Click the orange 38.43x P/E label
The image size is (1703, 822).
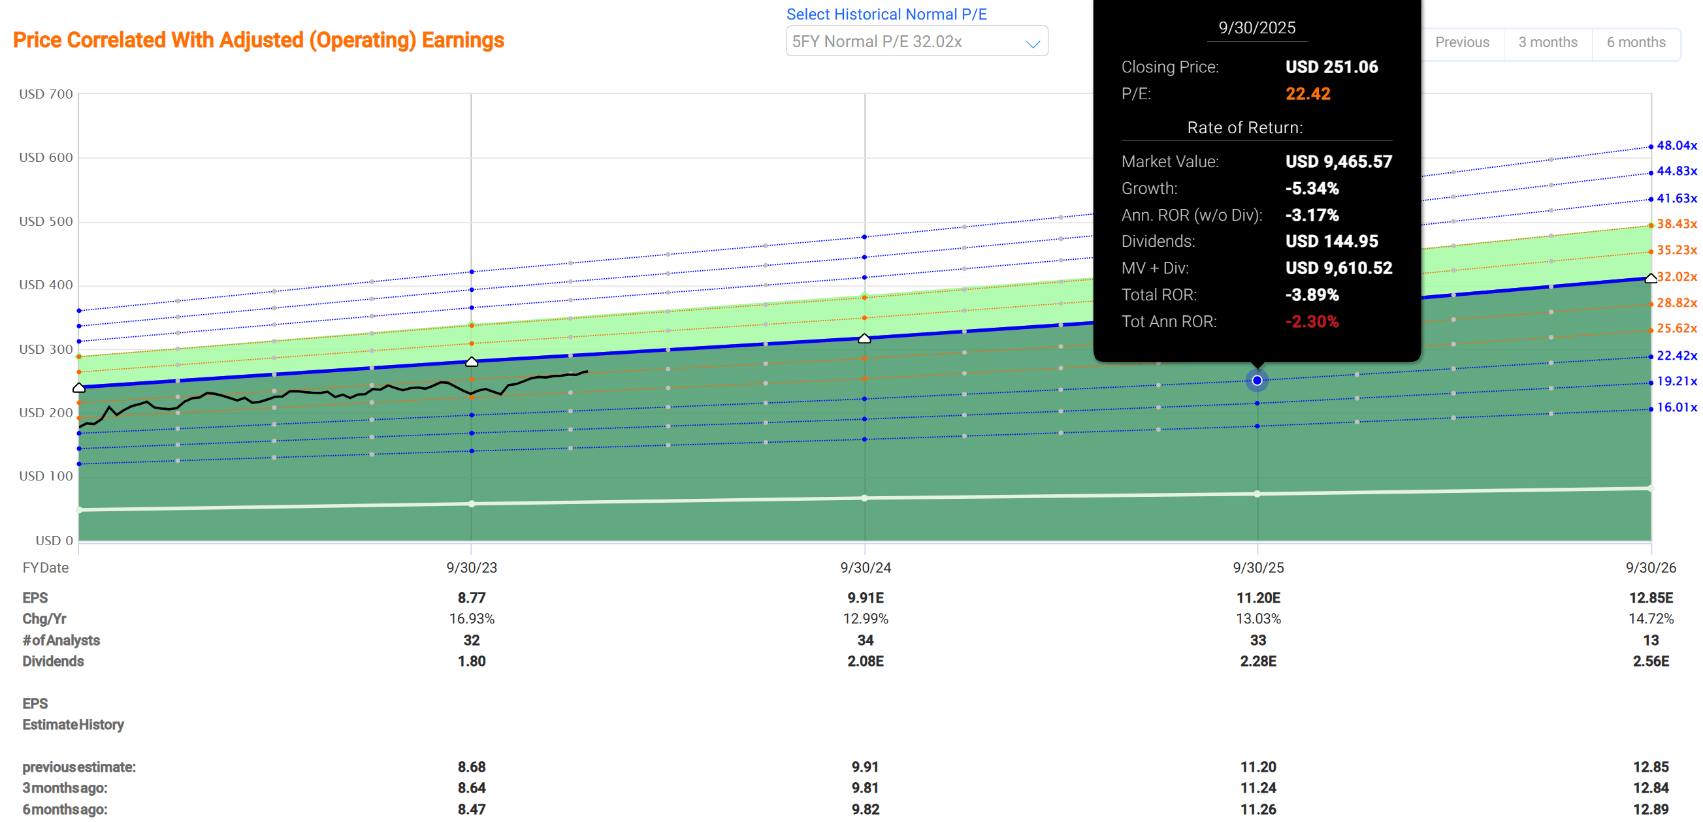coord(1676,224)
